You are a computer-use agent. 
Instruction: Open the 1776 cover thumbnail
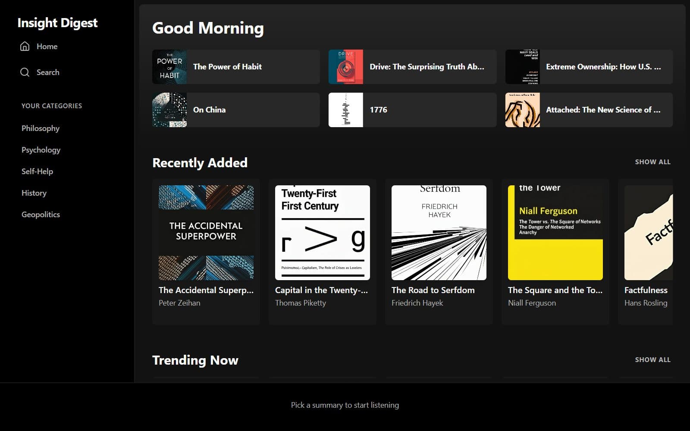346,110
